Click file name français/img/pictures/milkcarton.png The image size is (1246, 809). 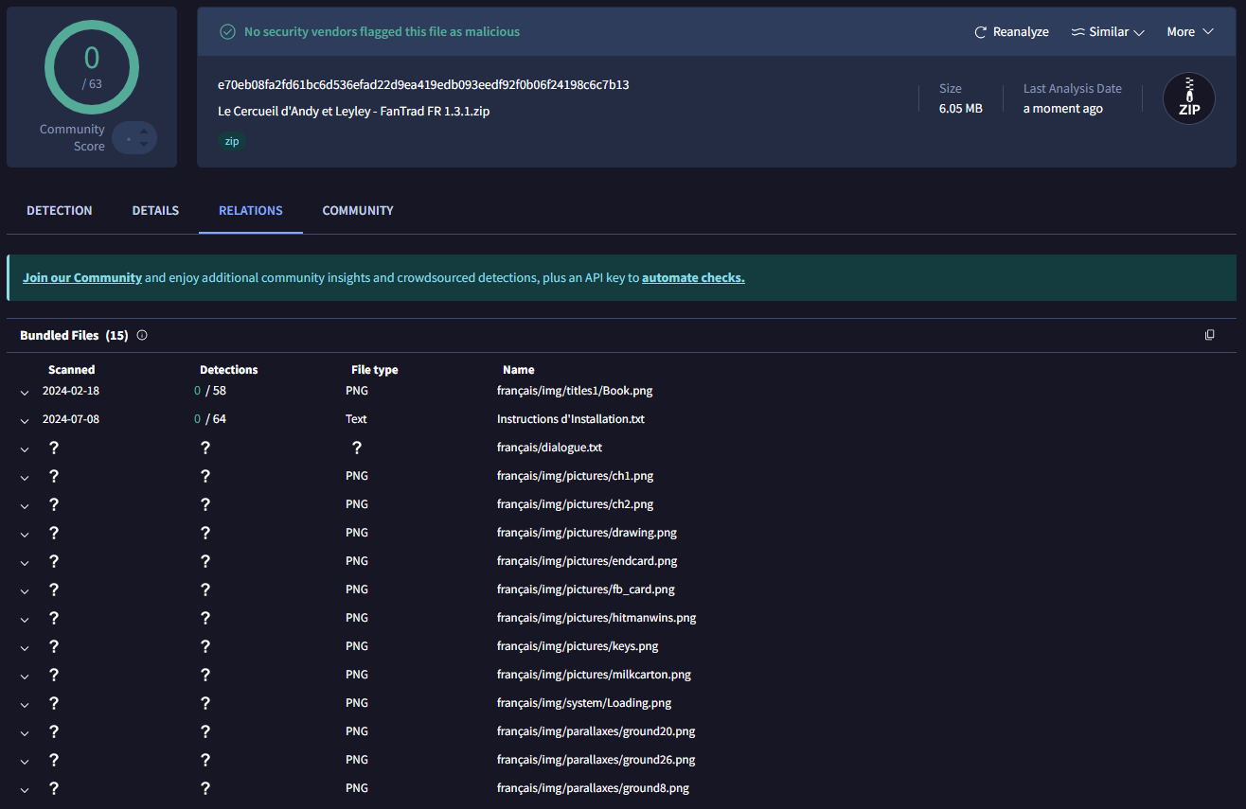(594, 675)
